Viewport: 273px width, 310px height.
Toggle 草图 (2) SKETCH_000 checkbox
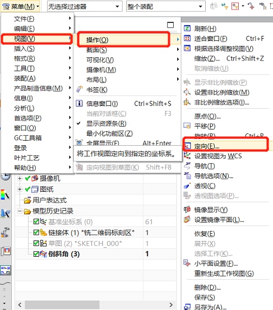[36, 243]
